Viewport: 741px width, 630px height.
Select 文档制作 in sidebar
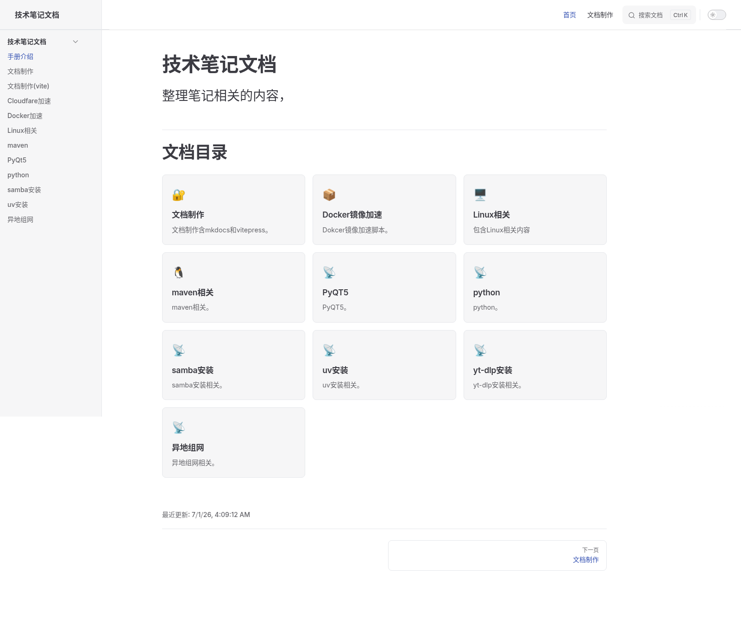20,71
